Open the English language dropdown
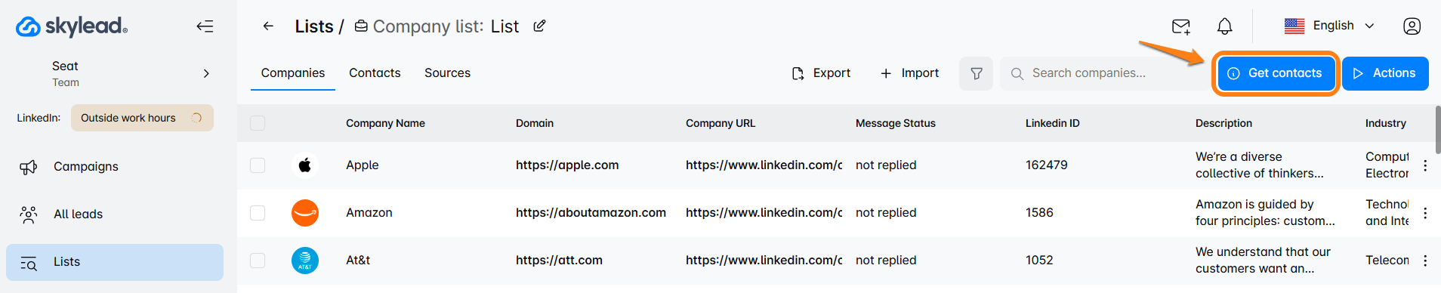Screen dimensions: 1441x293 [x=1330, y=26]
